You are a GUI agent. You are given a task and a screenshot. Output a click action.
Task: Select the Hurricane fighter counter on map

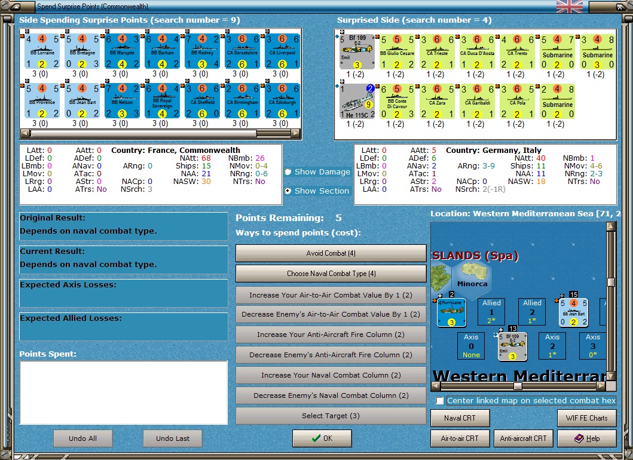tap(451, 312)
